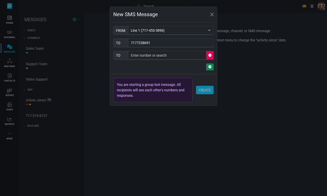Open the Faxes section
The image size is (327, 196).
tap(9, 106)
